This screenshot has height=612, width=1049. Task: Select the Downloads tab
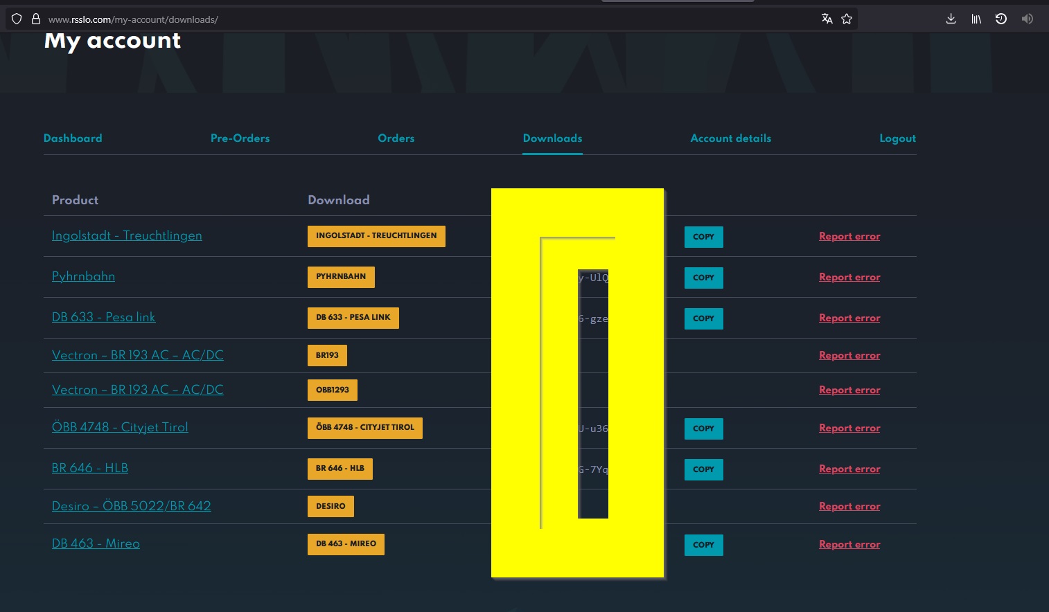pyautogui.click(x=552, y=138)
